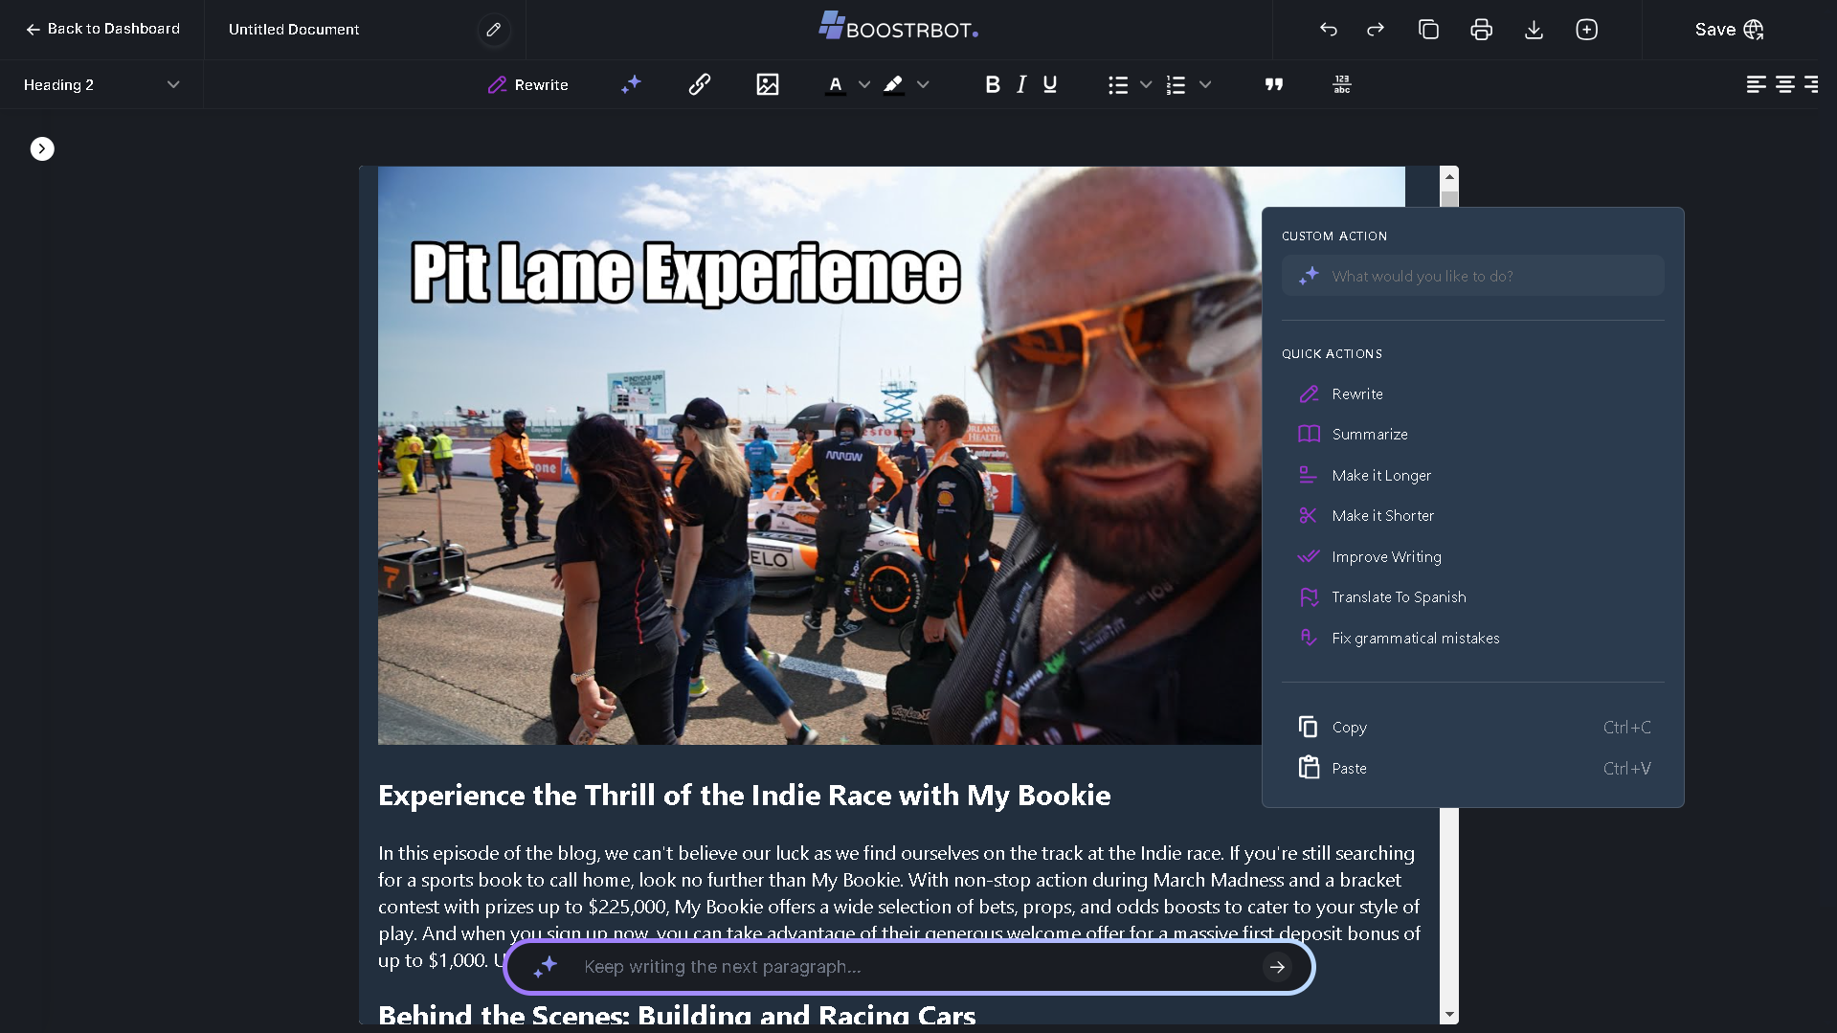Download the document via download icon
Screen dimensions: 1837x1033
[1534, 30]
